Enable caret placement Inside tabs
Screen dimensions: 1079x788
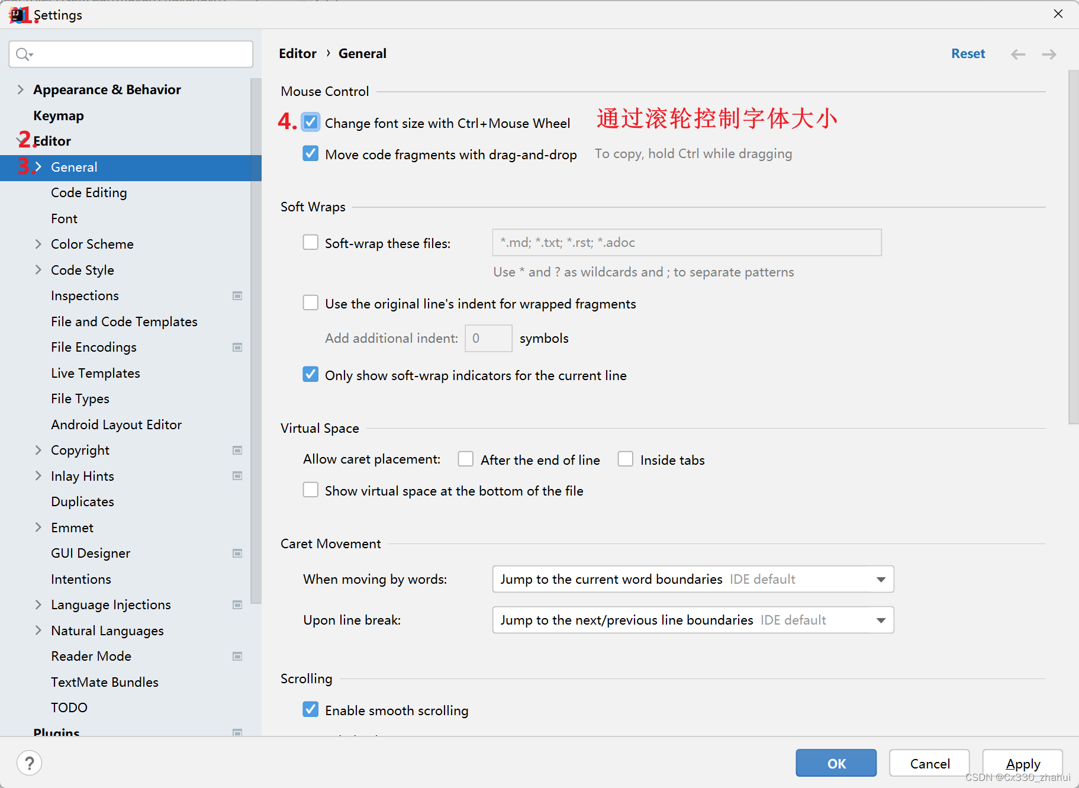626,459
